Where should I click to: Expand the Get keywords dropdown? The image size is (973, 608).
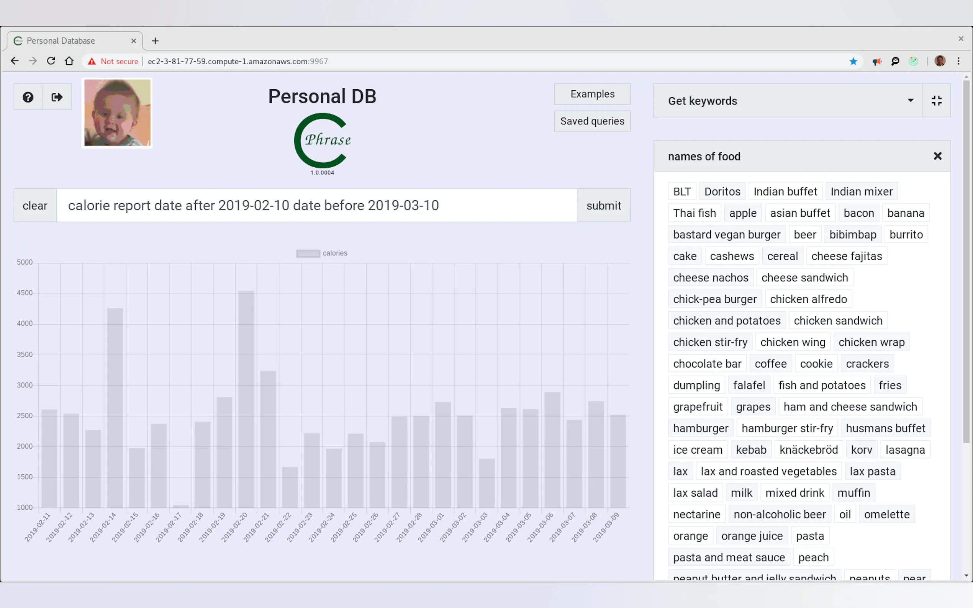[910, 101]
